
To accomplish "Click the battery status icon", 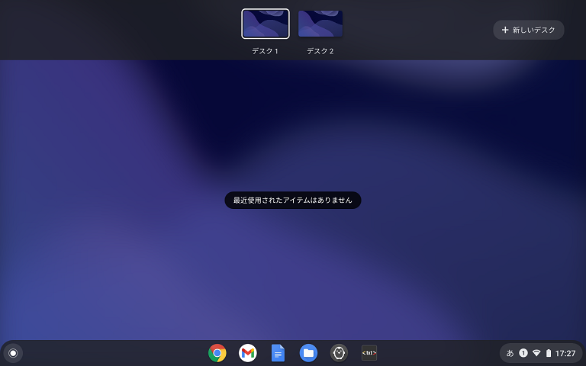I will click(549, 353).
